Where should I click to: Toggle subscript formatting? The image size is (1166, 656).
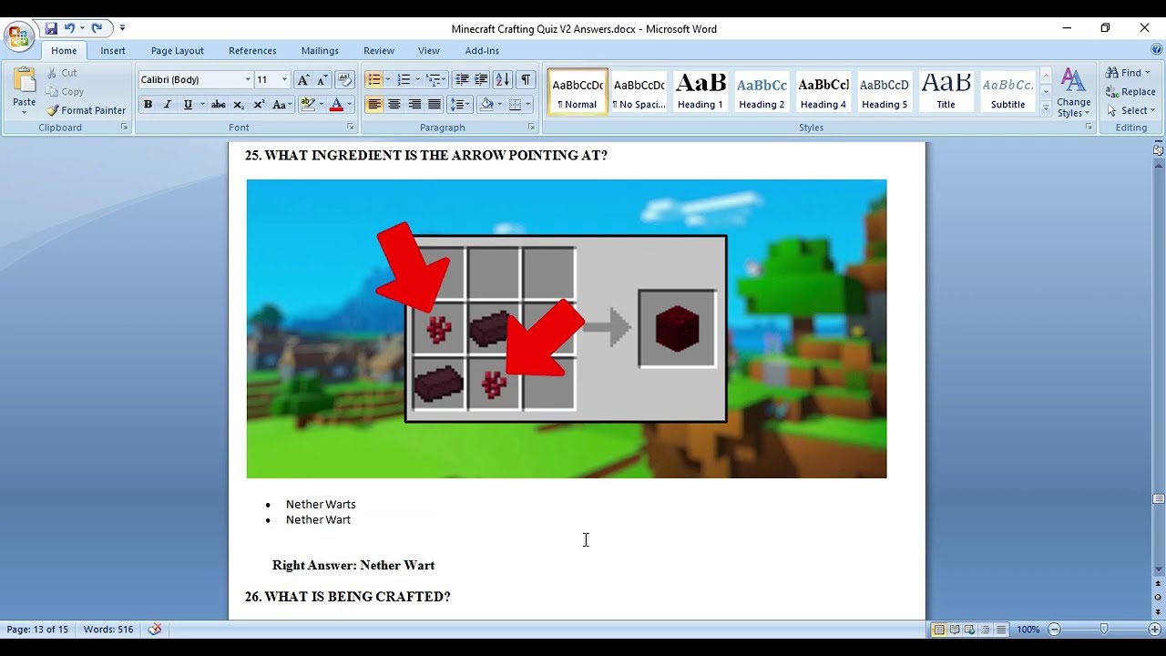(x=239, y=105)
